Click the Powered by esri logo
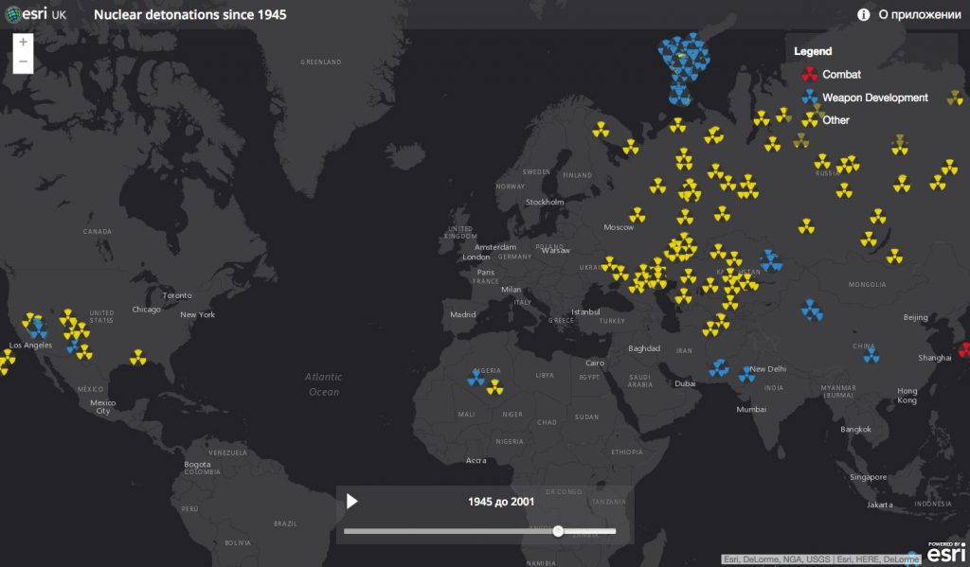The height and width of the screenshot is (567, 970). (947, 552)
